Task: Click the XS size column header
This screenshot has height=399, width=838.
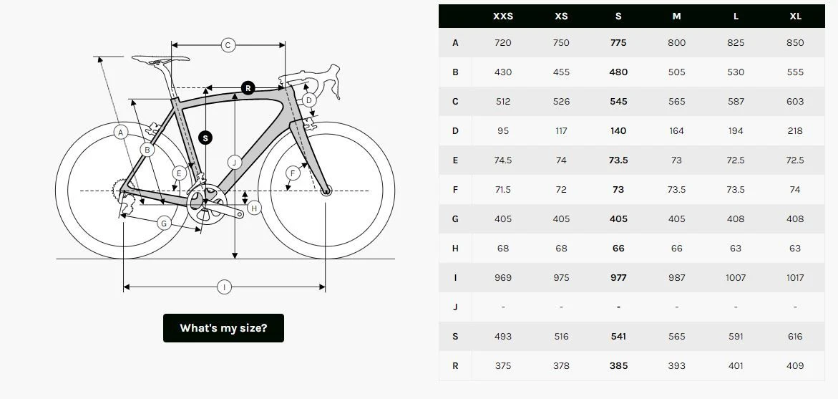Action: pos(561,16)
